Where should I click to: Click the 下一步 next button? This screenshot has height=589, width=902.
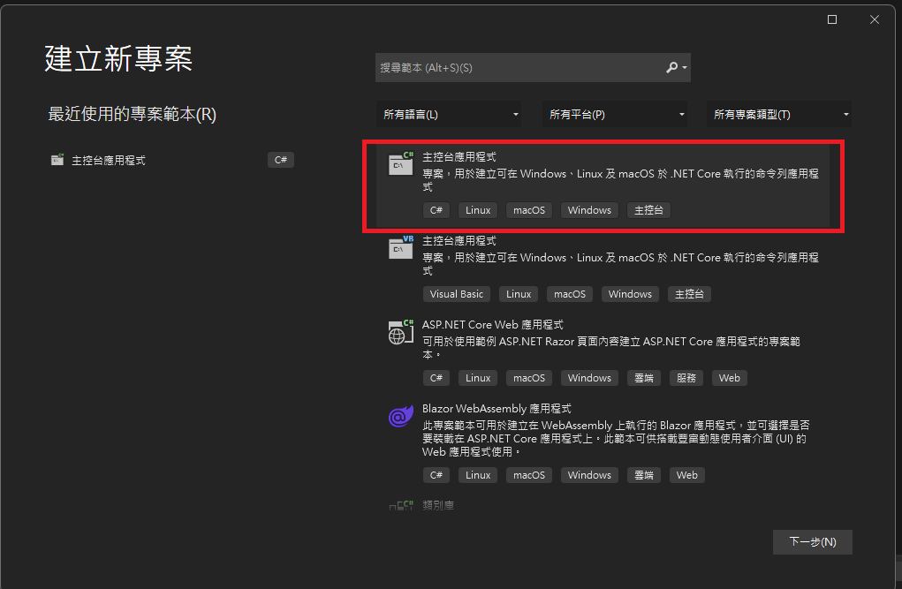pos(812,542)
